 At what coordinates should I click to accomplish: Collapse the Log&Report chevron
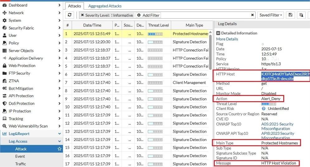[x=59, y=134]
